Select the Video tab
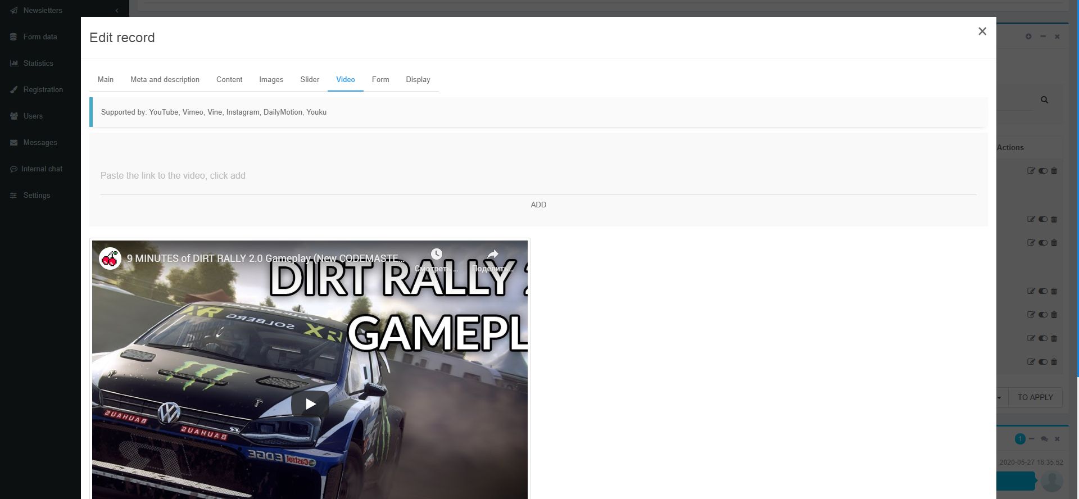This screenshot has height=499, width=1079. [346, 80]
